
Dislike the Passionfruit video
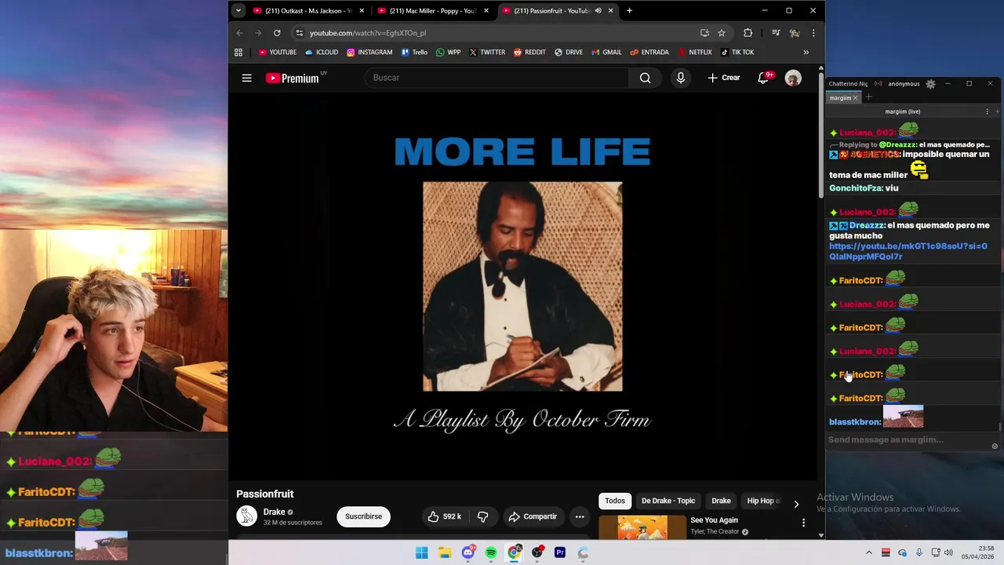click(482, 516)
